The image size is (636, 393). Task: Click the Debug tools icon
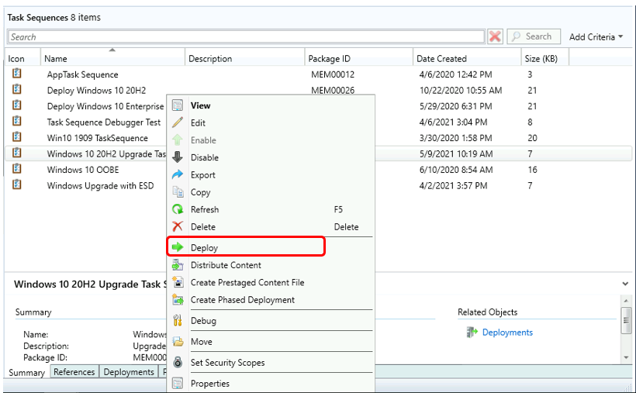[178, 320]
